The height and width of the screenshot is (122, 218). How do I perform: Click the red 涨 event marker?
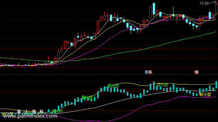tap(150, 72)
